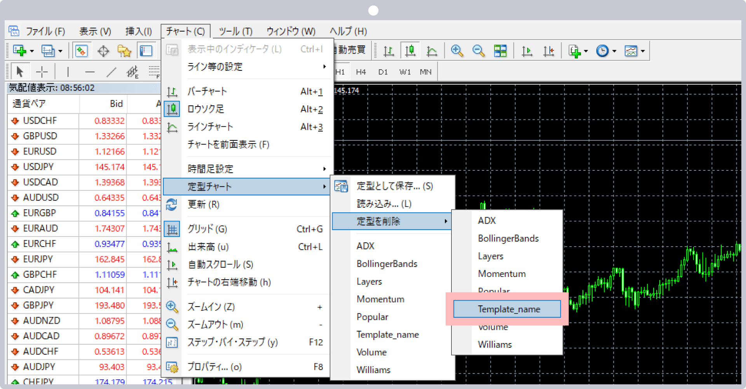Click the tile windows toolbar icon

[500, 51]
